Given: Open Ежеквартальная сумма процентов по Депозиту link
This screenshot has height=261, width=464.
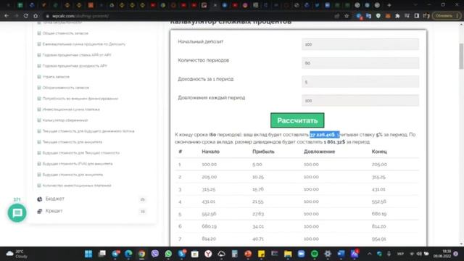Looking at the screenshot, I should pos(84,44).
